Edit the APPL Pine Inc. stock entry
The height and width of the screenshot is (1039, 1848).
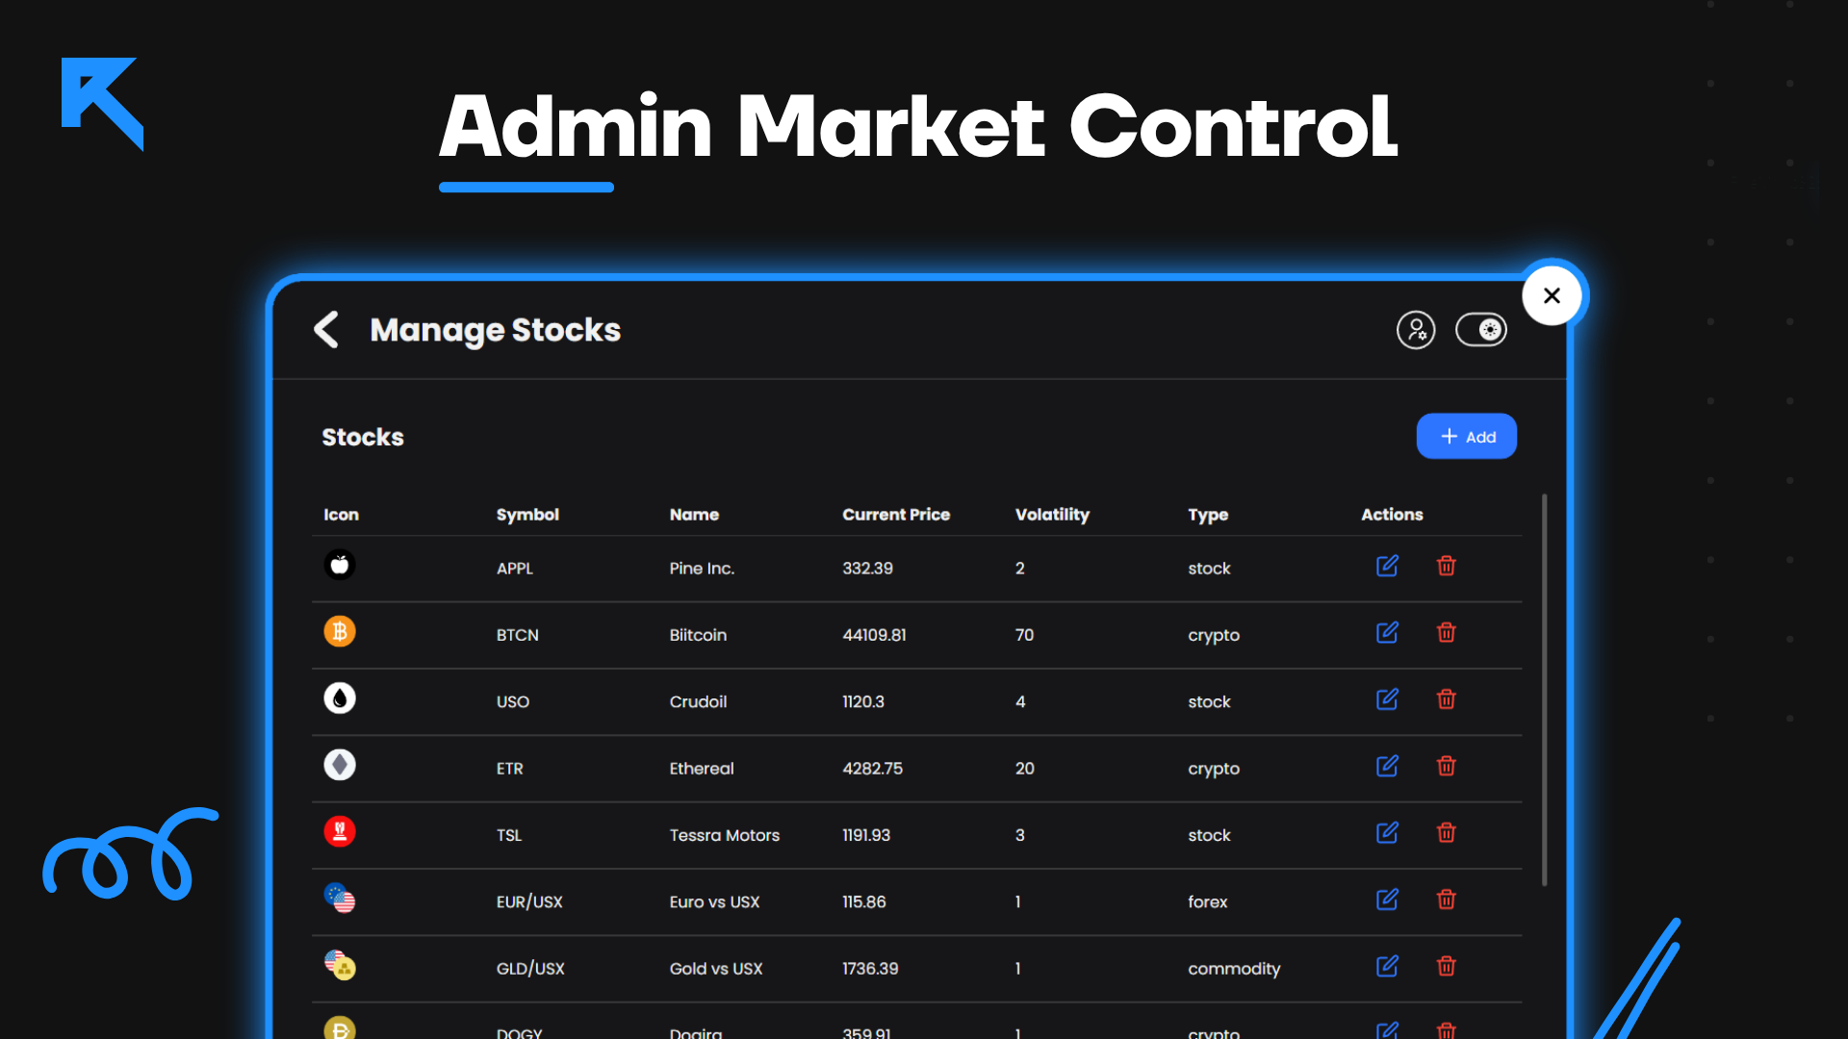coord(1387,566)
